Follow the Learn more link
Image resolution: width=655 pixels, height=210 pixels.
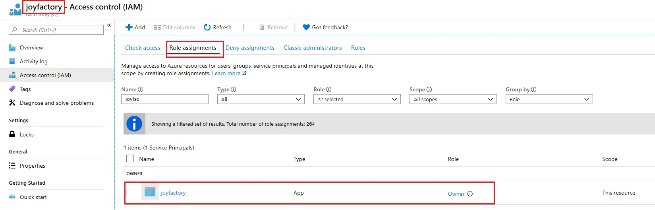point(226,74)
